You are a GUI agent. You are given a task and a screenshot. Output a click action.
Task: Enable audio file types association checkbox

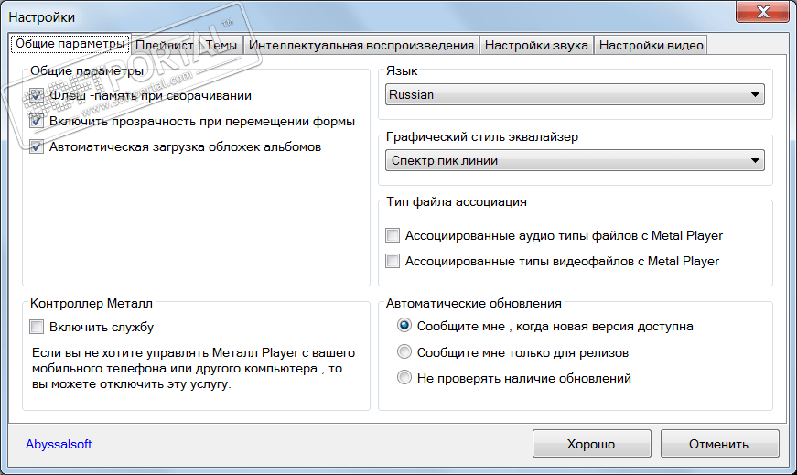coord(393,235)
